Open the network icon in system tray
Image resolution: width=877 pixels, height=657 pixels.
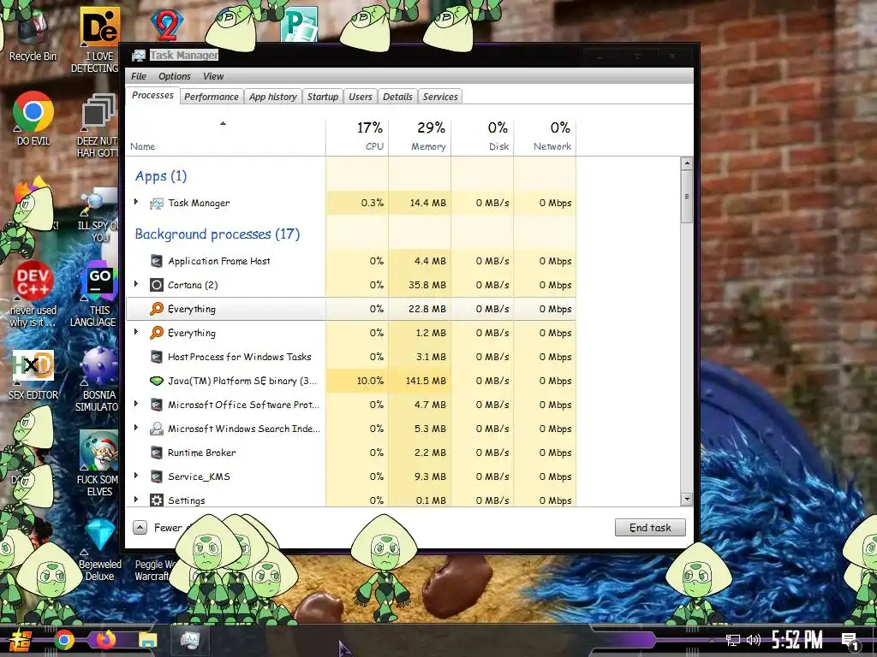(732, 640)
